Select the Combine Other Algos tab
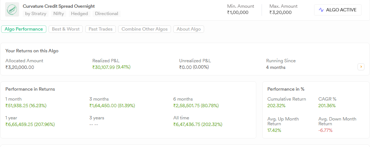Screen dimensions: 370x147 pyautogui.click(x=145, y=29)
